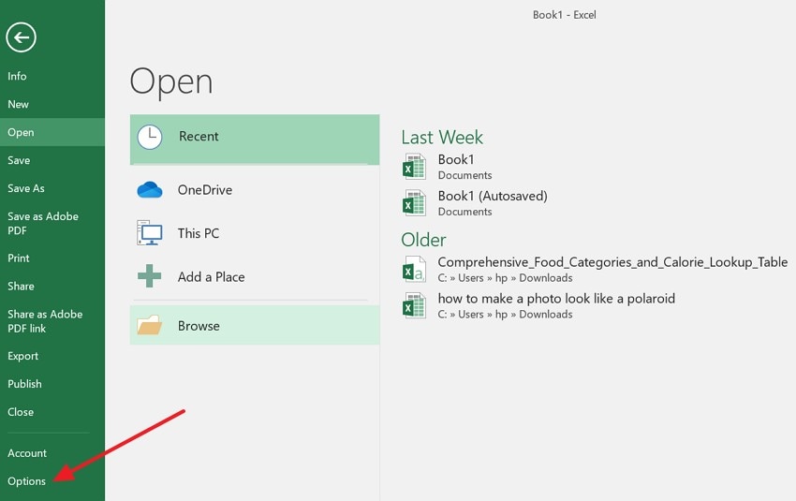Image resolution: width=796 pixels, height=501 pixels.
Task: Click the Browse button
Action: tap(255, 325)
